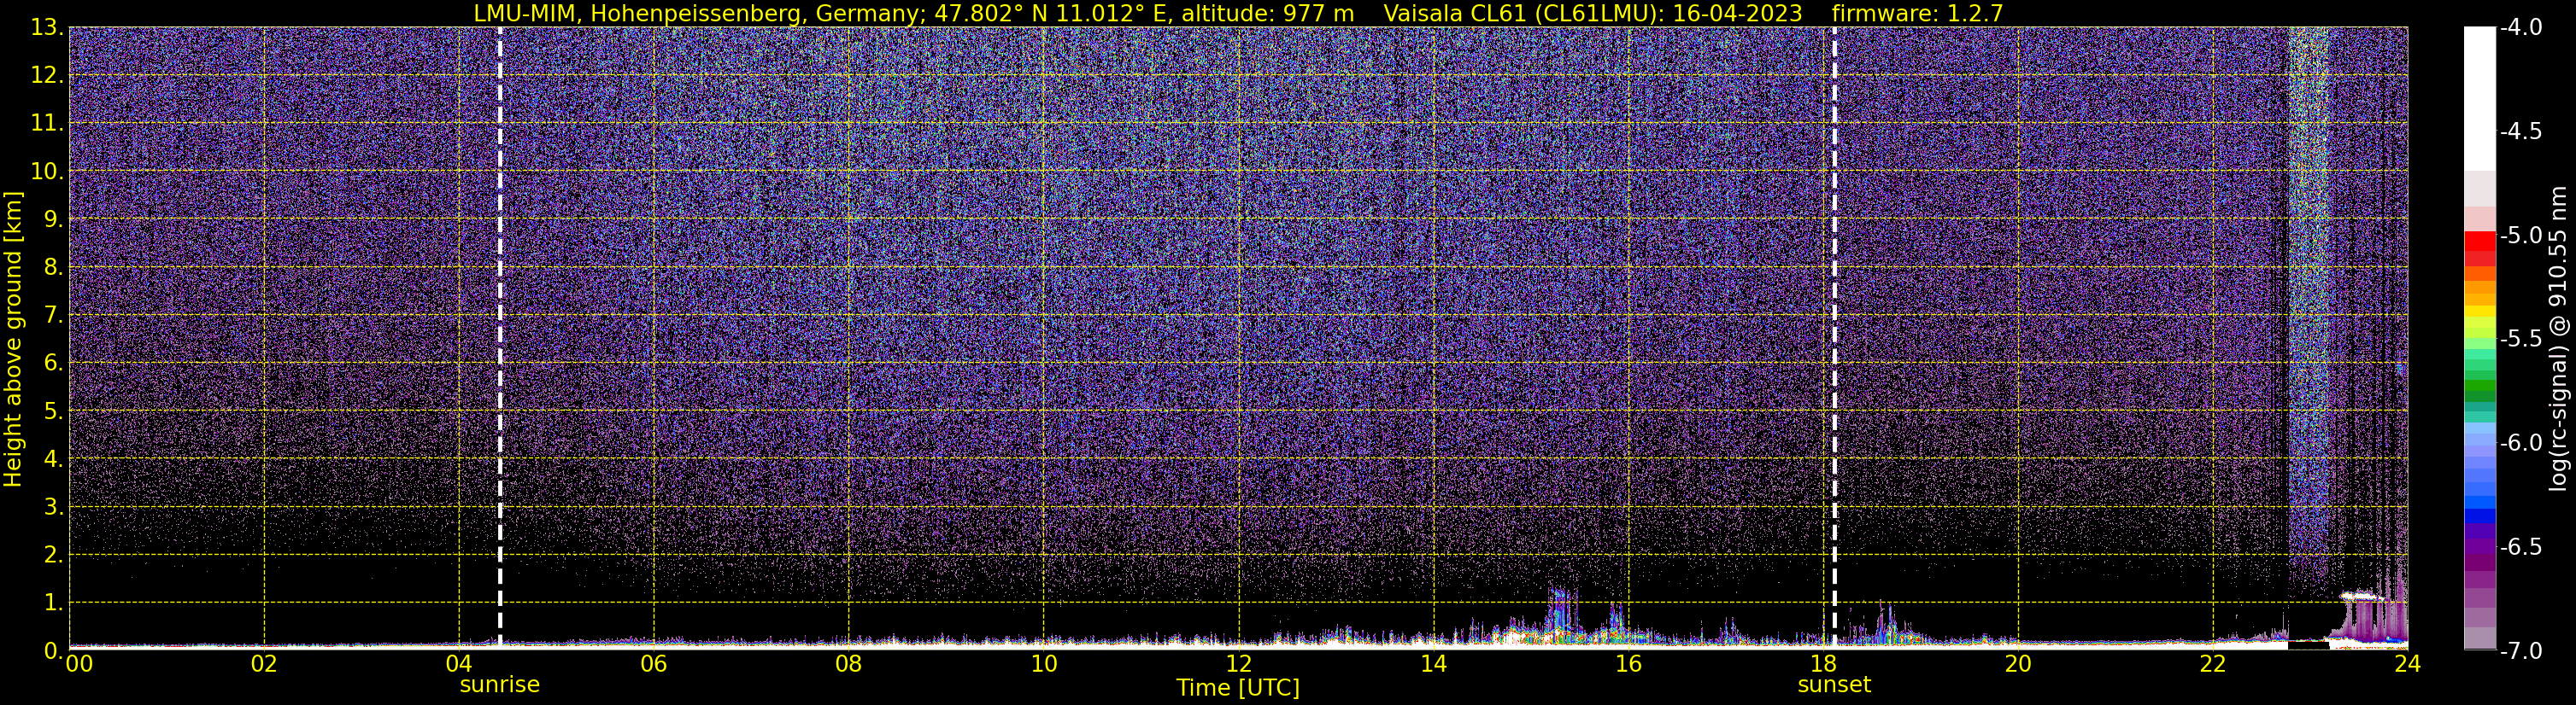Click the time axis tick '20'
2576x705 pixels.
(x=2018, y=664)
